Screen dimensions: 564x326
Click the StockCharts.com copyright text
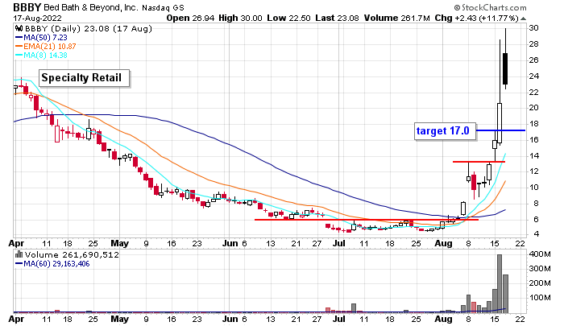click(x=491, y=7)
